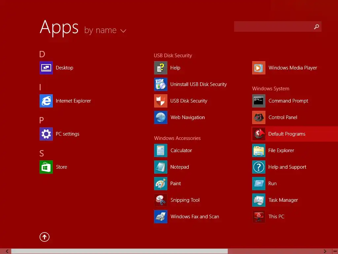Click the 'Default Programs' label text
Viewport: 338px width, 254px height.
pos(287,134)
